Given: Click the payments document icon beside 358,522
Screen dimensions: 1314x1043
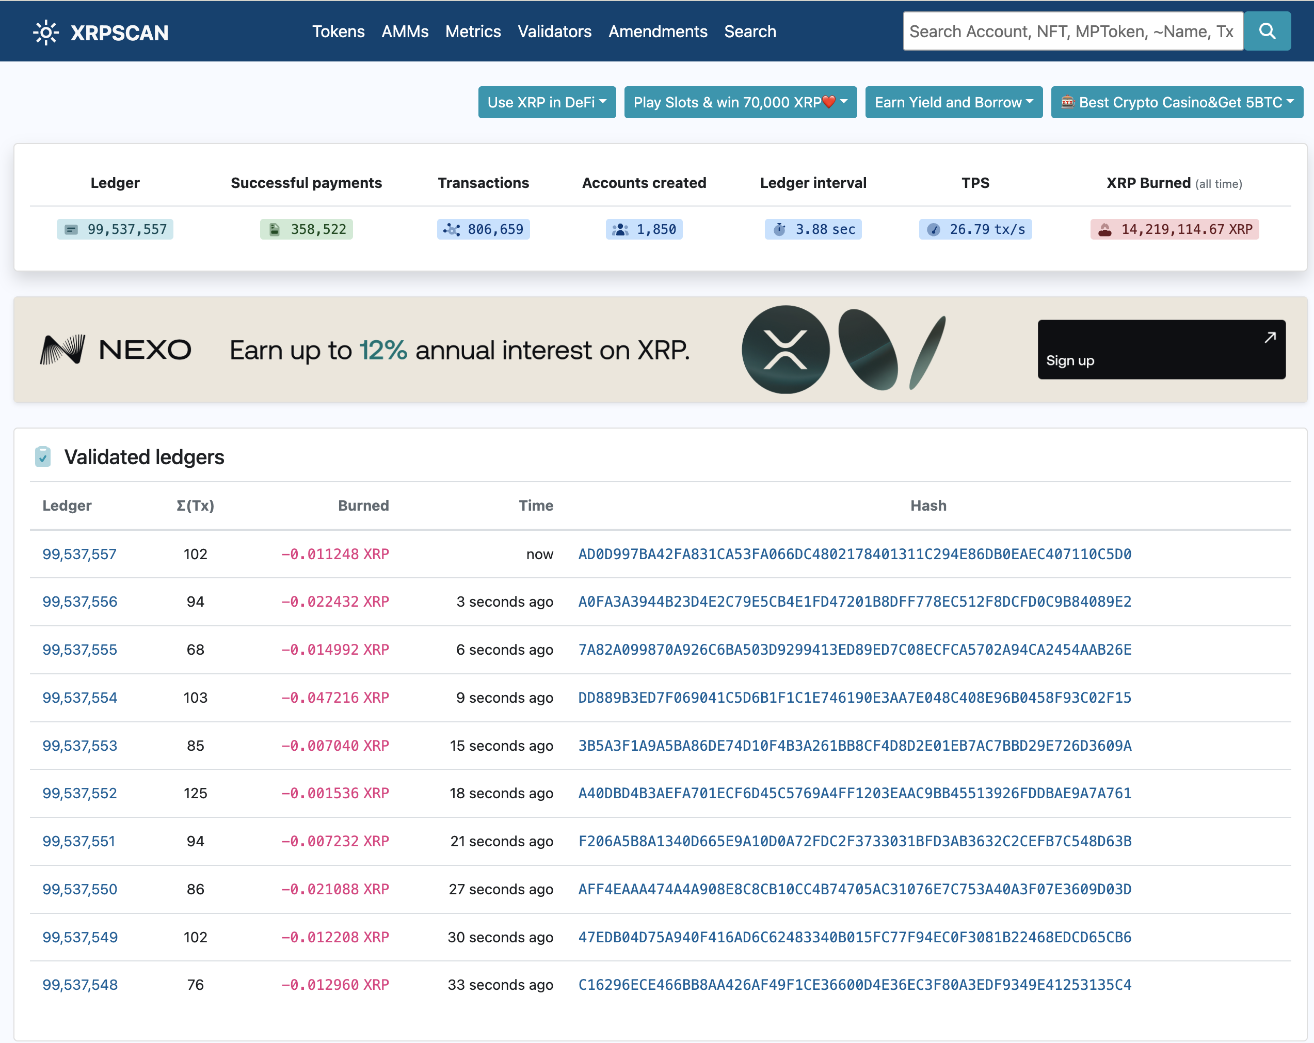Looking at the screenshot, I should pos(275,230).
